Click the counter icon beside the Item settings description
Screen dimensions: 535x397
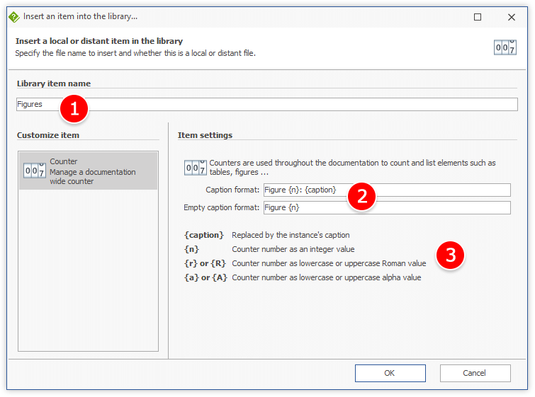(195, 167)
